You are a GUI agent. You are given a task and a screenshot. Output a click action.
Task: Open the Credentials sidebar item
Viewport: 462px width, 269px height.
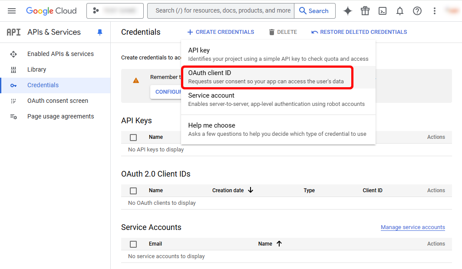56,85
